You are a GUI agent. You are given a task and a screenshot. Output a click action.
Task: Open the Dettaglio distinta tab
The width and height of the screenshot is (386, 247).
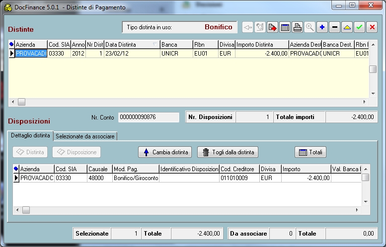(31, 135)
